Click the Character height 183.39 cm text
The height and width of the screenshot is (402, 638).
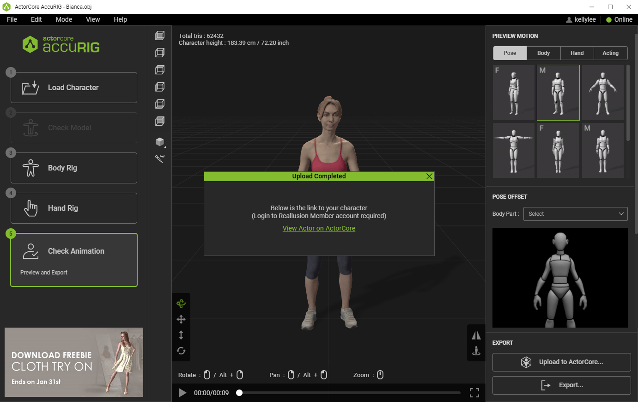(x=234, y=43)
